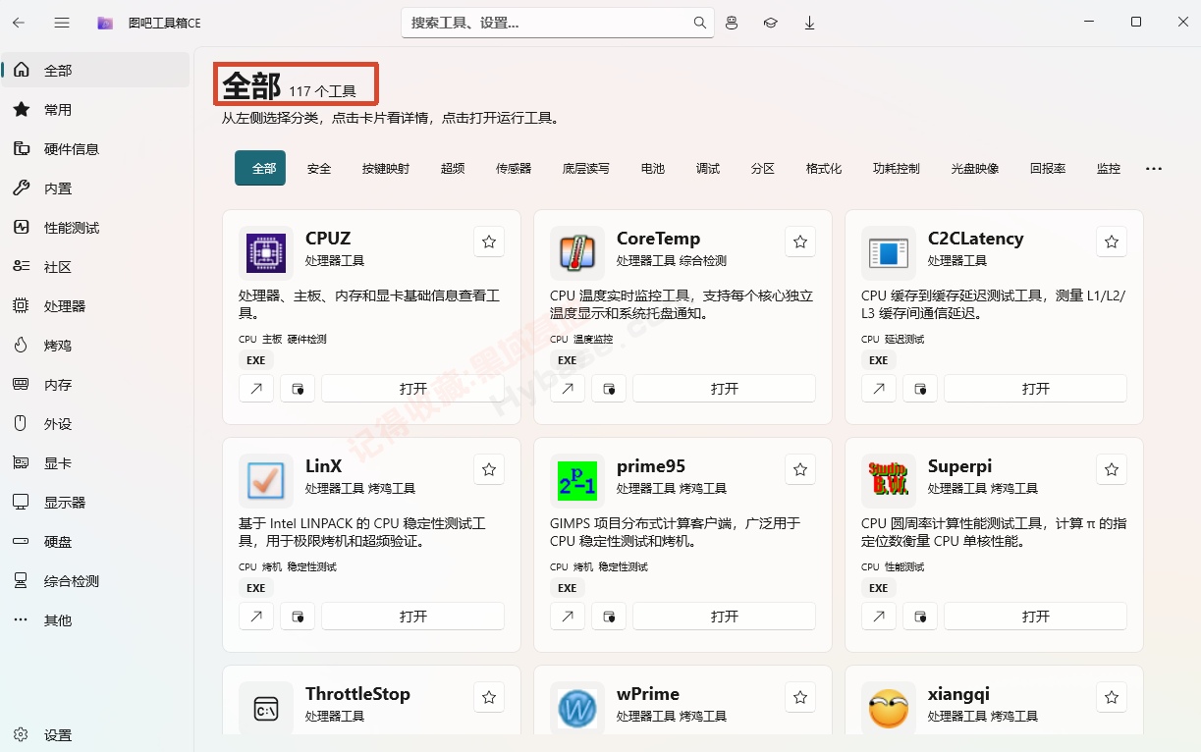Favorite wPrime with its star

[800, 697]
